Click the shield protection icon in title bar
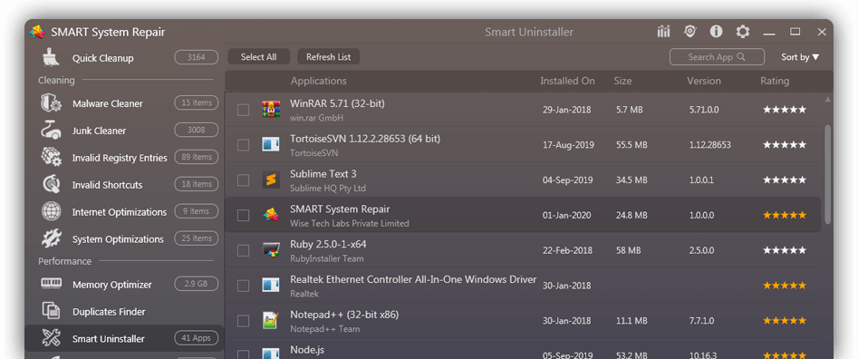The width and height of the screenshot is (858, 359). [690, 32]
